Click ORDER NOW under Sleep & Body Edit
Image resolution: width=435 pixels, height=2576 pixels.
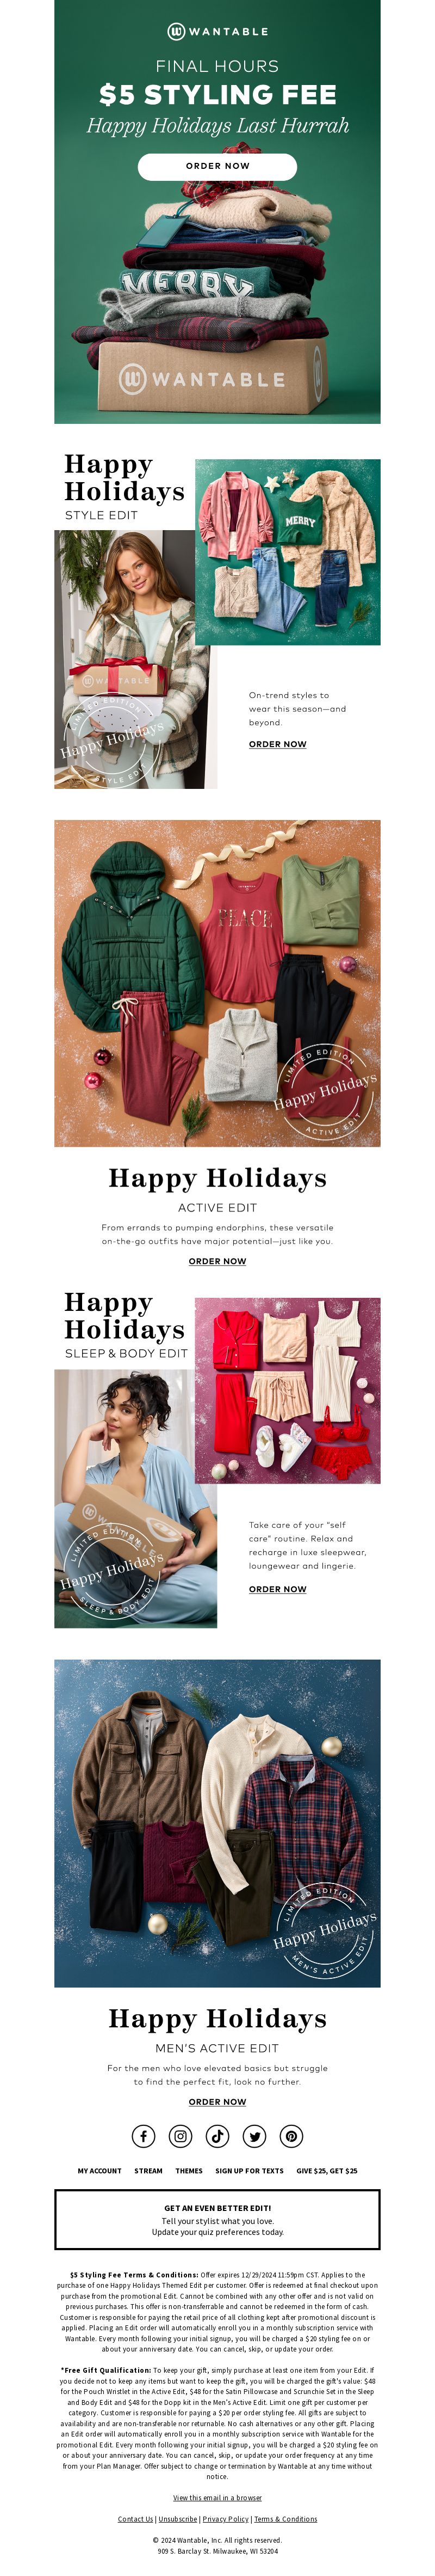277,1589
